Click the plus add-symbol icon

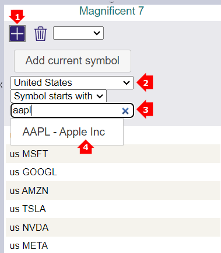[x=17, y=34]
